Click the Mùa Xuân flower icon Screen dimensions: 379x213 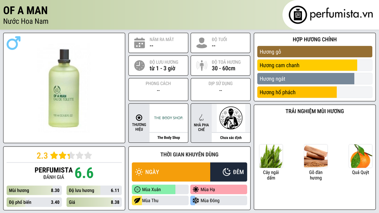pos(137,190)
